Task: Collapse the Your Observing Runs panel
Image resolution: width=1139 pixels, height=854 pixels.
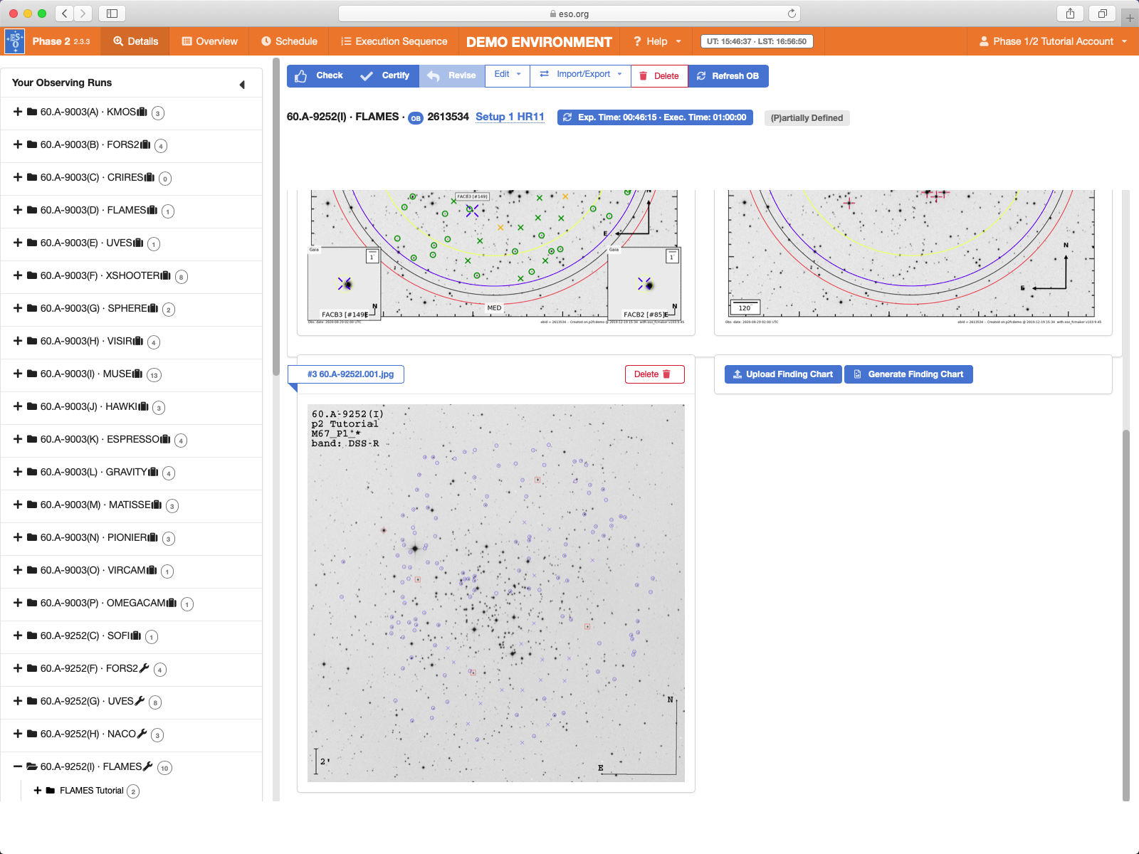Action: 242,85
